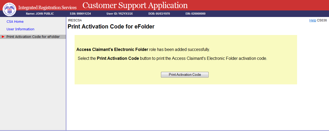Click the Name: JOHN PUBLIC field
The height and width of the screenshot is (140, 329).
pos(40,14)
